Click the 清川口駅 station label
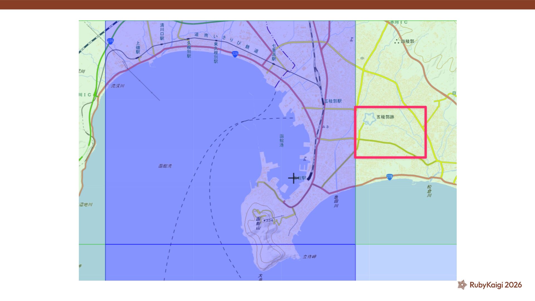This screenshot has height=301, width=535. (x=162, y=31)
